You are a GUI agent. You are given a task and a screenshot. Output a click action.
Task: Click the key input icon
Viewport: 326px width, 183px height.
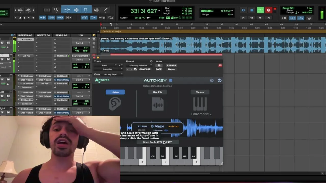pos(97,74)
